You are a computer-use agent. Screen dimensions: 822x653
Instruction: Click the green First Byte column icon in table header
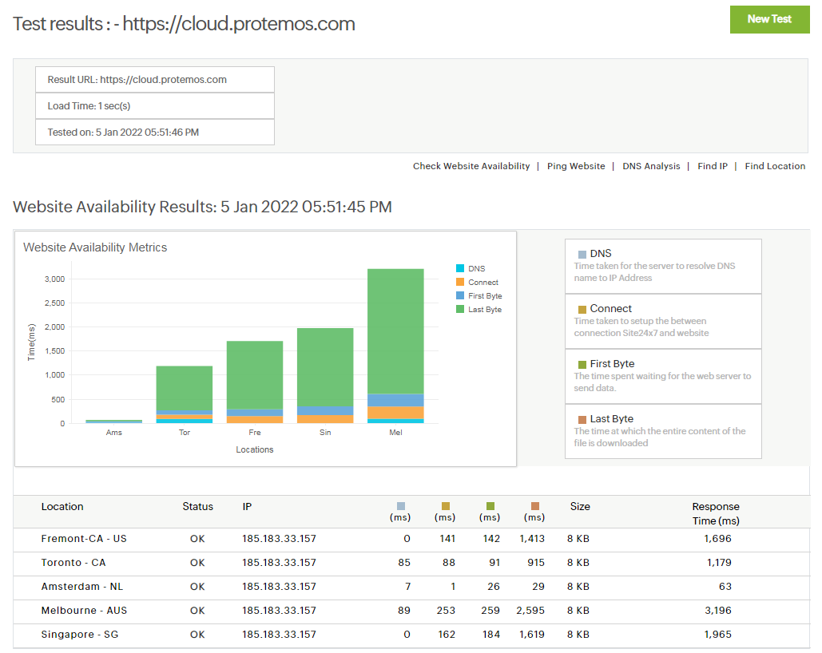point(490,506)
